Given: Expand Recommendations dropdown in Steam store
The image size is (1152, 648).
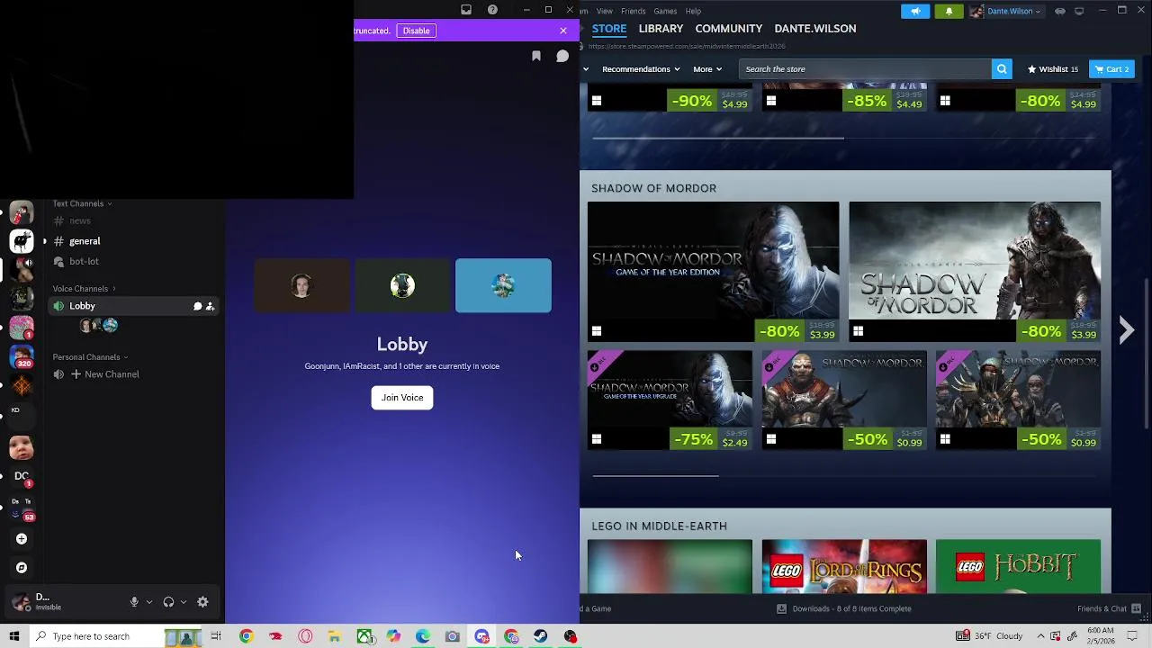Looking at the screenshot, I should (641, 69).
